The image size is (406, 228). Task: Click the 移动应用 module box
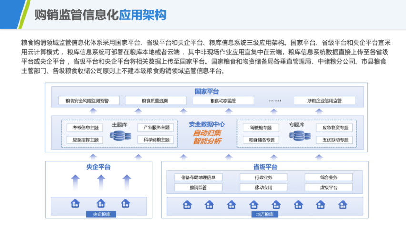tap(264, 188)
